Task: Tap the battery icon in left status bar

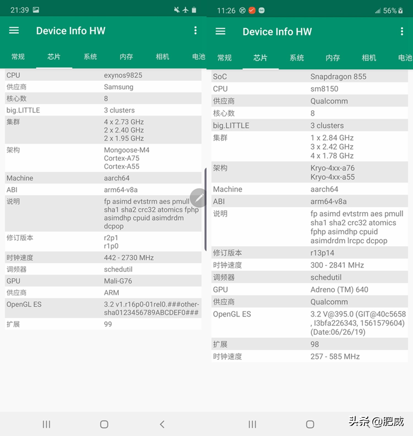Action: [194, 10]
